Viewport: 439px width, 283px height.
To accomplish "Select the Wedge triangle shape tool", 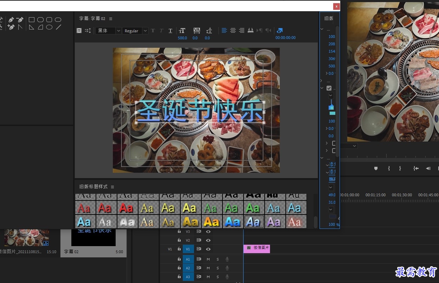I will (32, 27).
